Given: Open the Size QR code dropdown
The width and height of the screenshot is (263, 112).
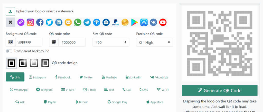Looking at the screenshot, I should [x=111, y=42].
